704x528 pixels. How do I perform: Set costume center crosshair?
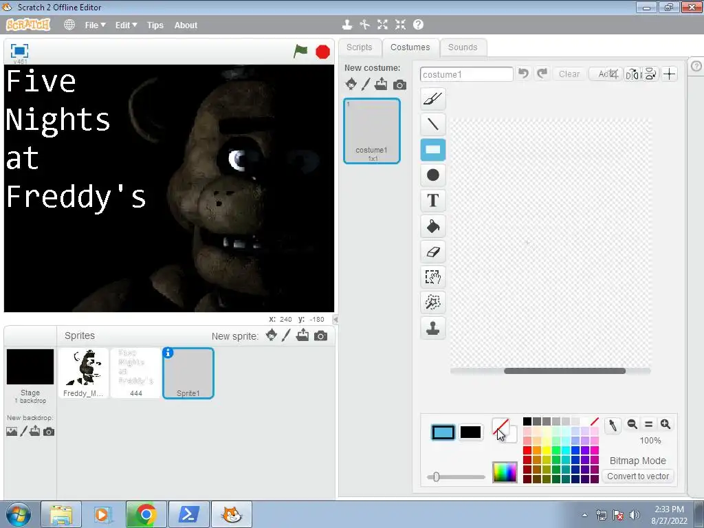click(x=670, y=74)
